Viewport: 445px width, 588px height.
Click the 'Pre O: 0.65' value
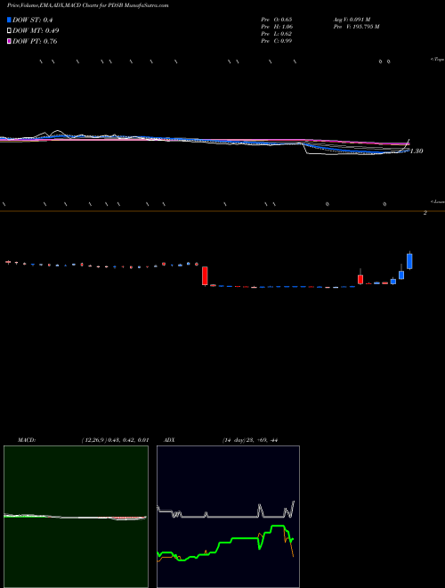pos(277,20)
